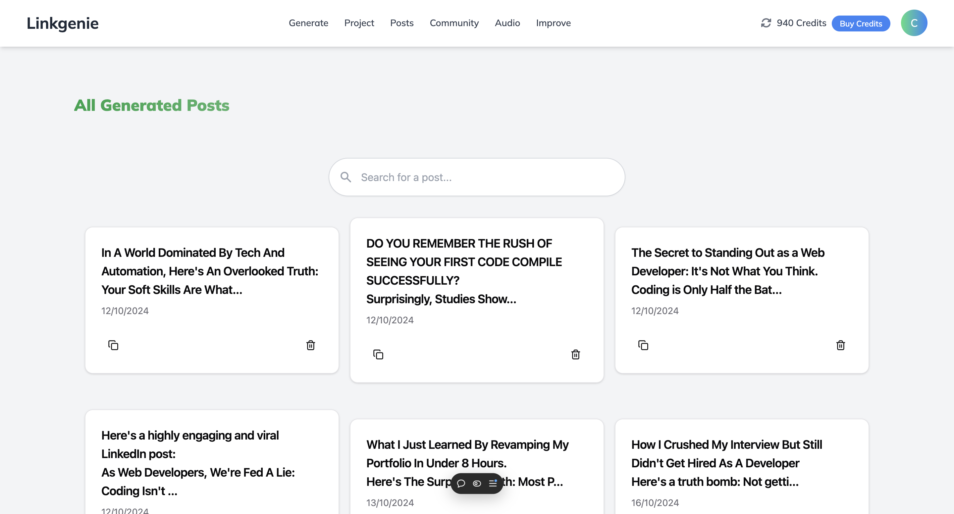
Task: Copy the Soft Skills post
Action: (113, 345)
